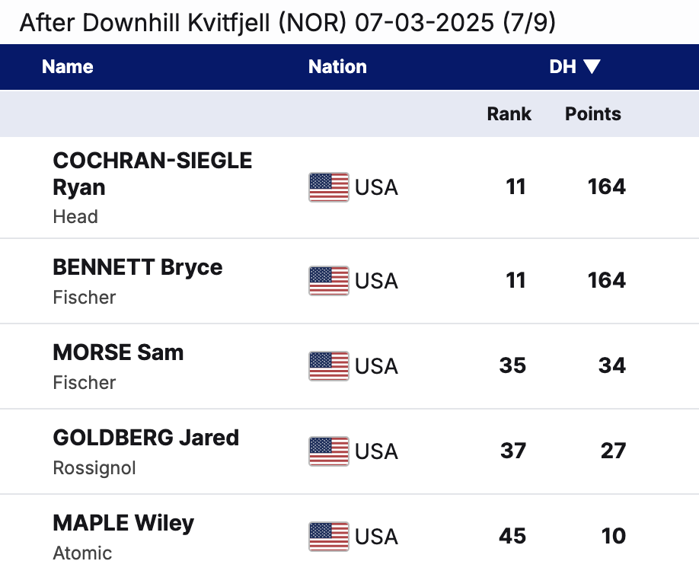The width and height of the screenshot is (699, 577).
Task: Click Morse Sam's rank 35 cell
Action: point(512,366)
